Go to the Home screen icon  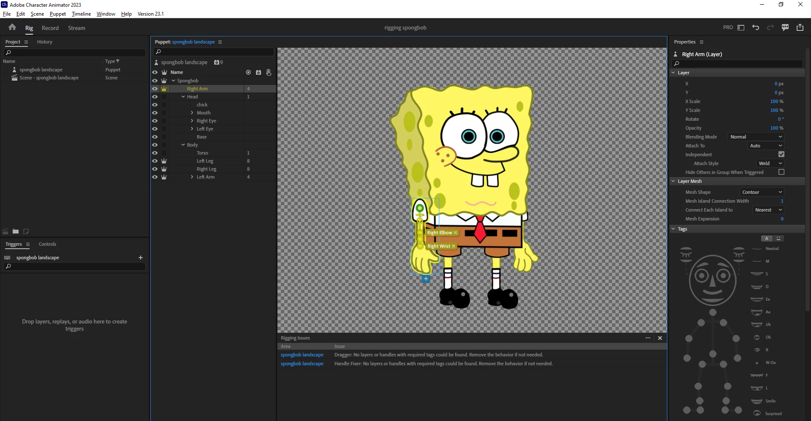click(x=12, y=27)
